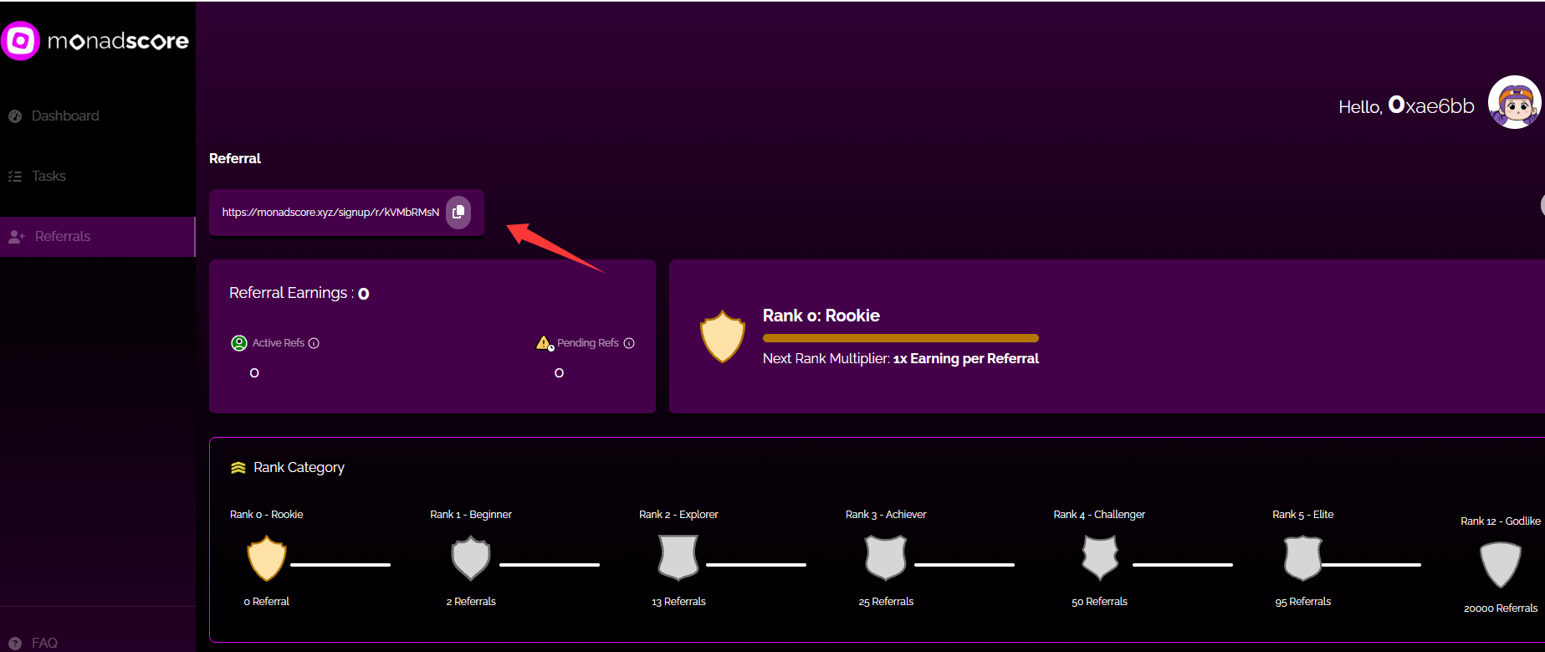Click the copy referral link icon
The width and height of the screenshot is (1545, 652).
(458, 212)
